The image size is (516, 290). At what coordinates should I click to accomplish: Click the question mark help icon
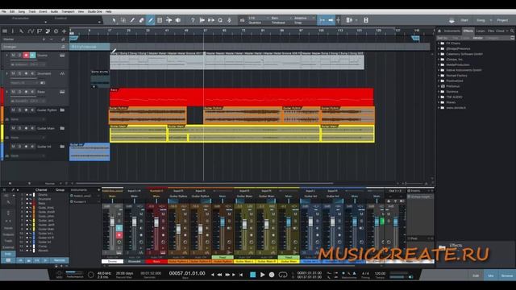pos(193,20)
